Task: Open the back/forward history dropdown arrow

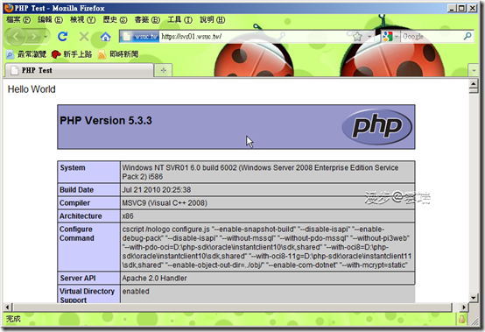Action: (46, 37)
